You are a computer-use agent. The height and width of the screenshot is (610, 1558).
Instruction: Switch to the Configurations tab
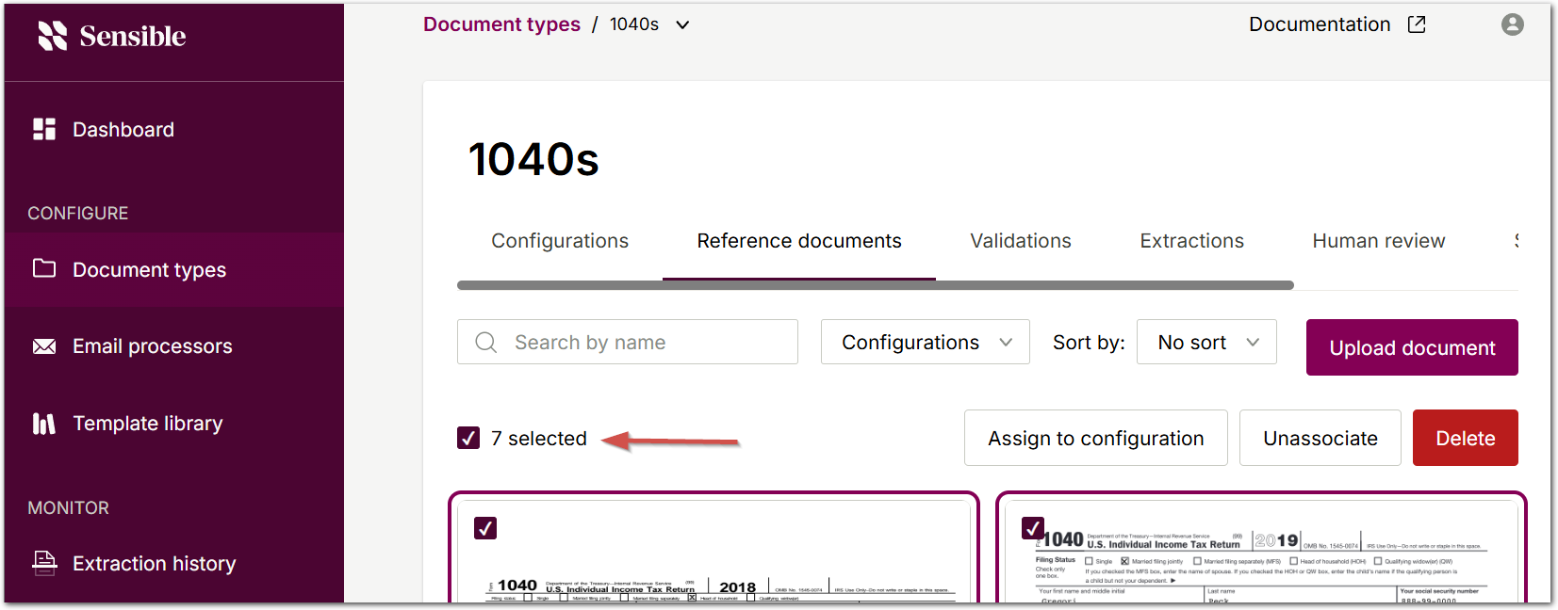(560, 241)
